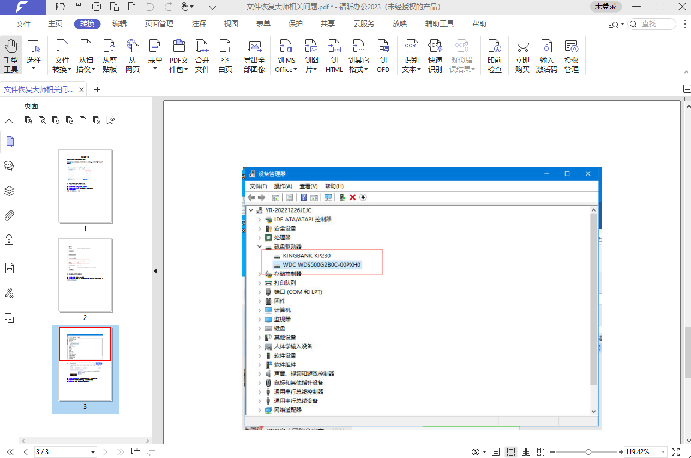The image size is (691, 458).
Task: Open 输入激活码 activation dialog
Action: [546, 56]
